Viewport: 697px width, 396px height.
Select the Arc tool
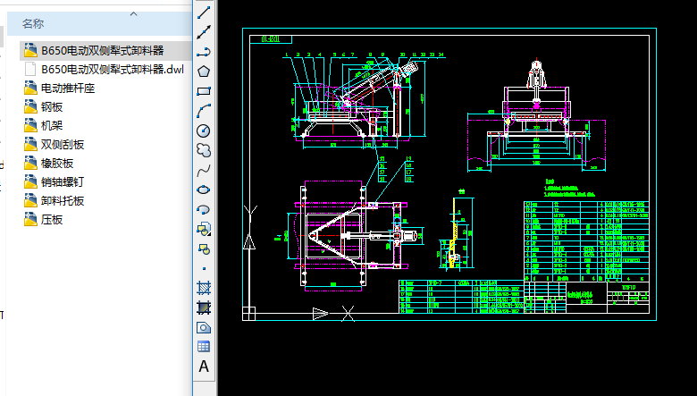tap(204, 110)
